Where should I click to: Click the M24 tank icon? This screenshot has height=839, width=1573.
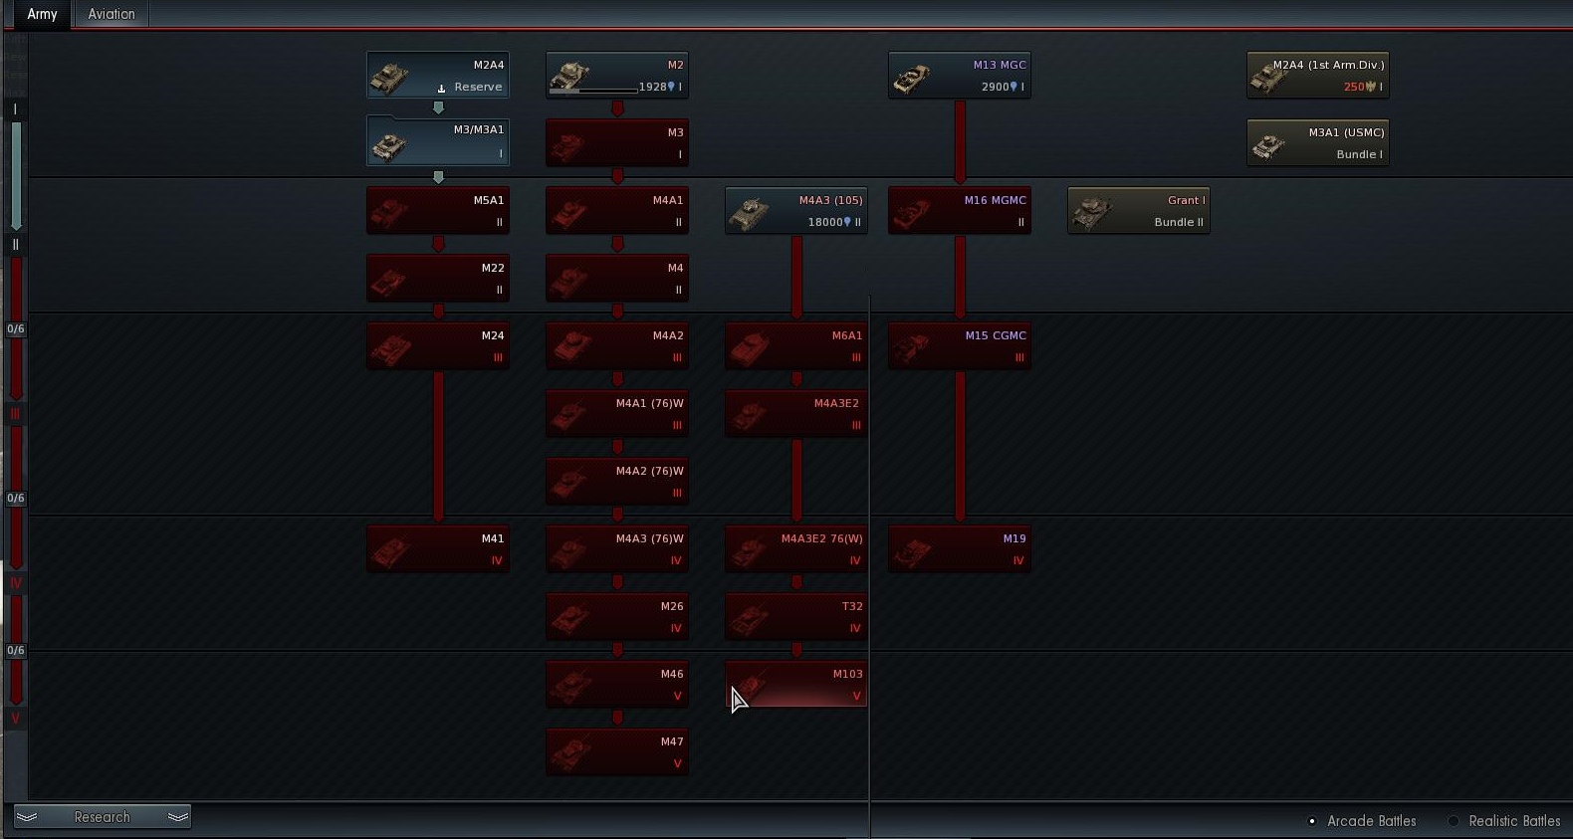tap(390, 348)
